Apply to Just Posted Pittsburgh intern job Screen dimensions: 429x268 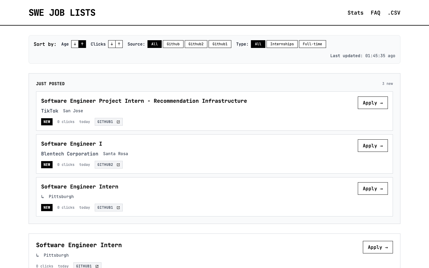coord(373,188)
